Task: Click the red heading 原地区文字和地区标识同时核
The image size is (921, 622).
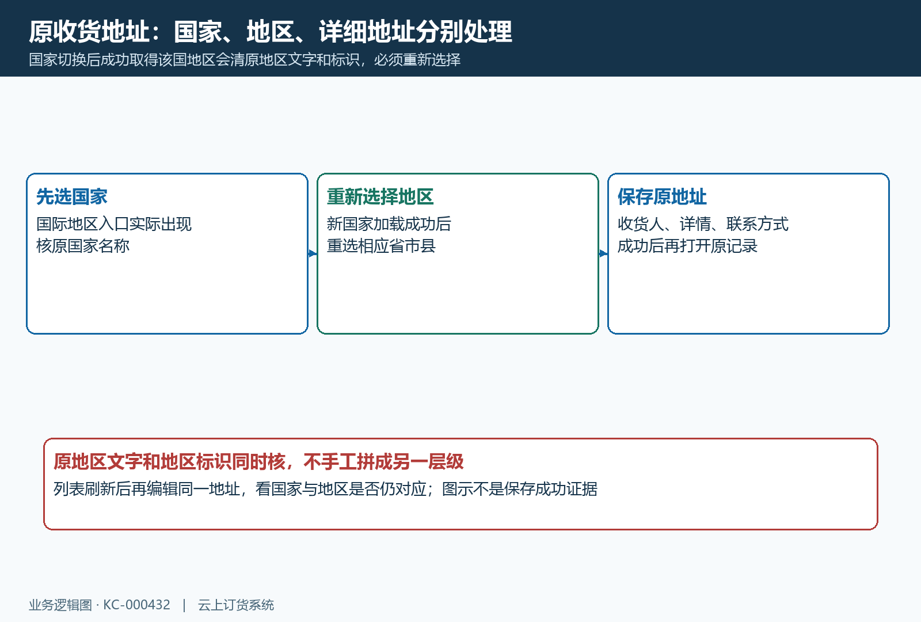Action: click(x=258, y=462)
